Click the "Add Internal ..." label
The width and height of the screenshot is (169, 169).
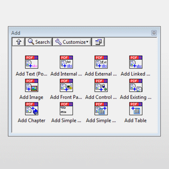(66, 74)
